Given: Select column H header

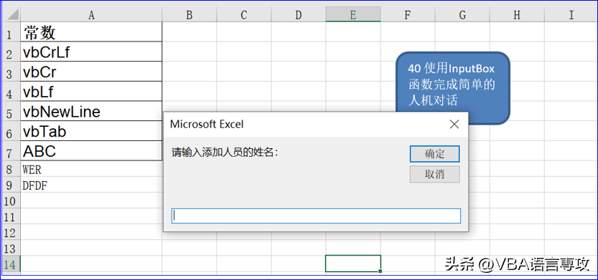Looking at the screenshot, I should [x=517, y=15].
